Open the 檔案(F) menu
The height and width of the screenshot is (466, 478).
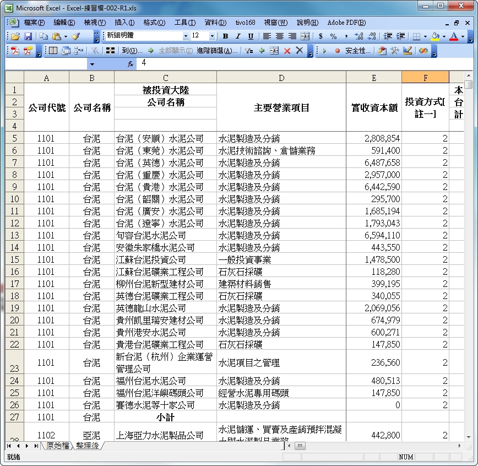pos(34,23)
